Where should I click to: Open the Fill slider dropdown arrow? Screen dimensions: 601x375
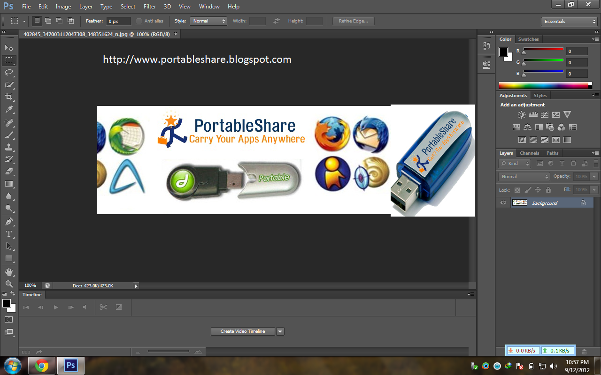click(x=594, y=190)
